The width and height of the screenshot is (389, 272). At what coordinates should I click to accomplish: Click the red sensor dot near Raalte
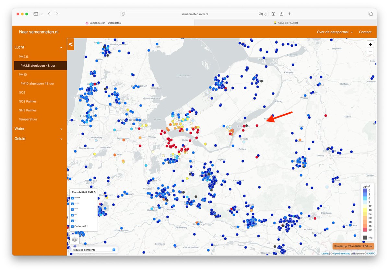coord(326,115)
